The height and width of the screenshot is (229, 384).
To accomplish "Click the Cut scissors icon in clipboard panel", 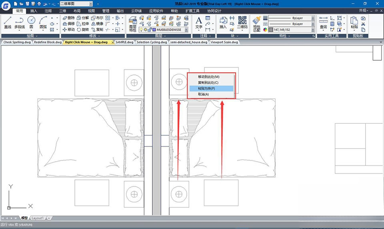I will 363,24.
